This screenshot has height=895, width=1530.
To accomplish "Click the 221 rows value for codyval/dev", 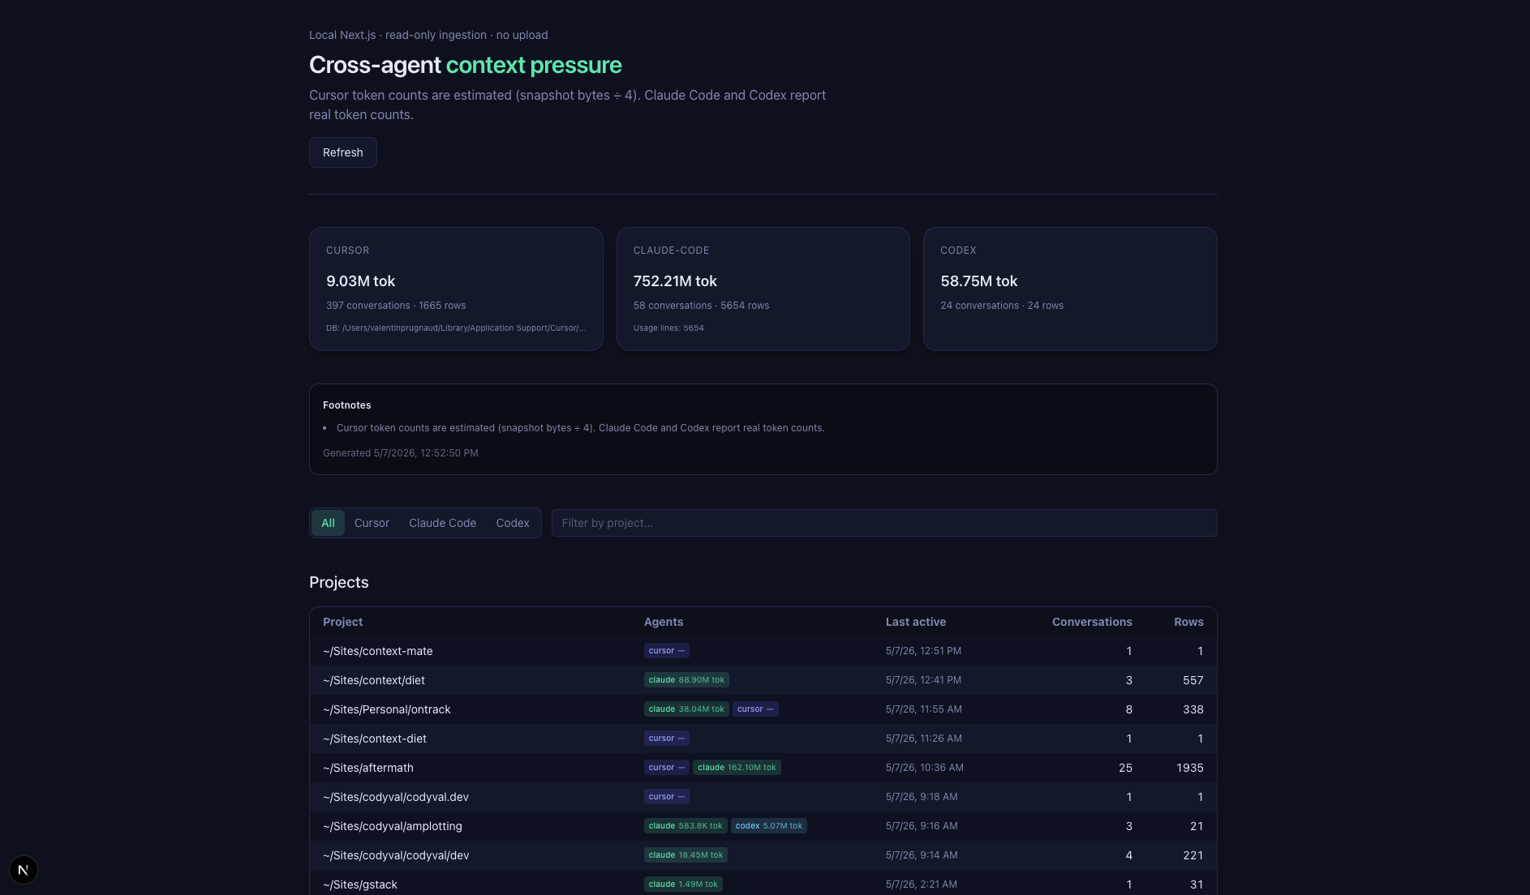I will pyautogui.click(x=1193, y=855).
